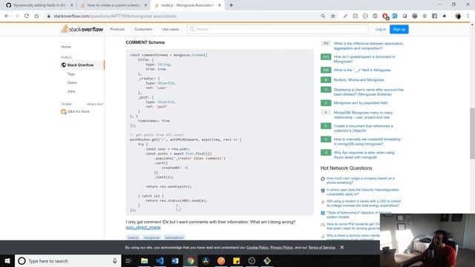
Task: Go to Home in left sidebar
Action: click(x=66, y=47)
